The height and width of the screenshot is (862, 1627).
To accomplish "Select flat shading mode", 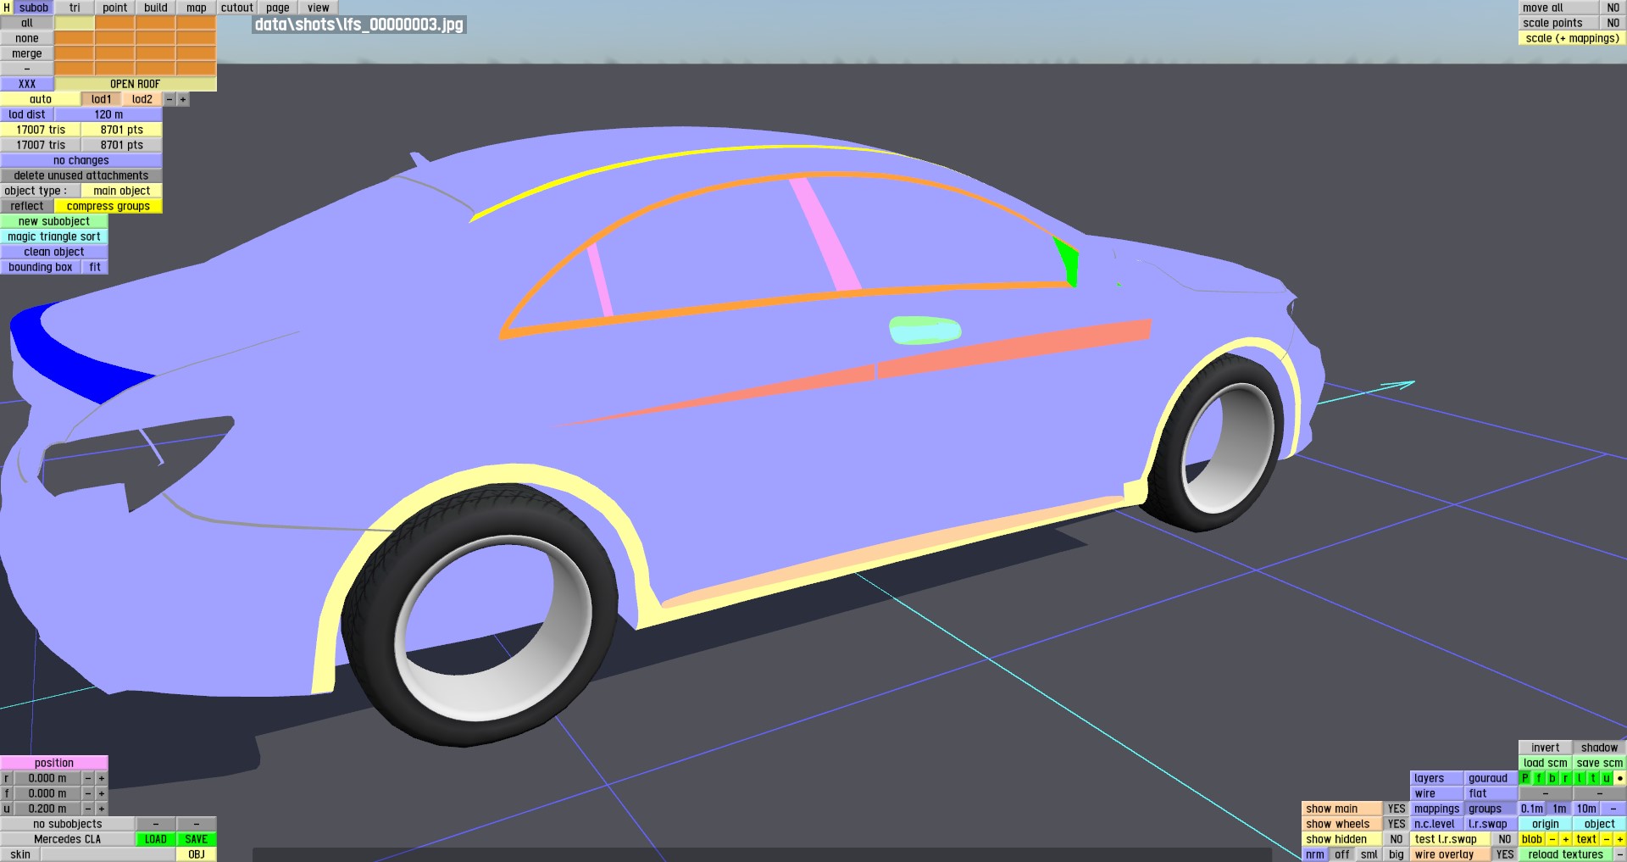I will [x=1491, y=793].
